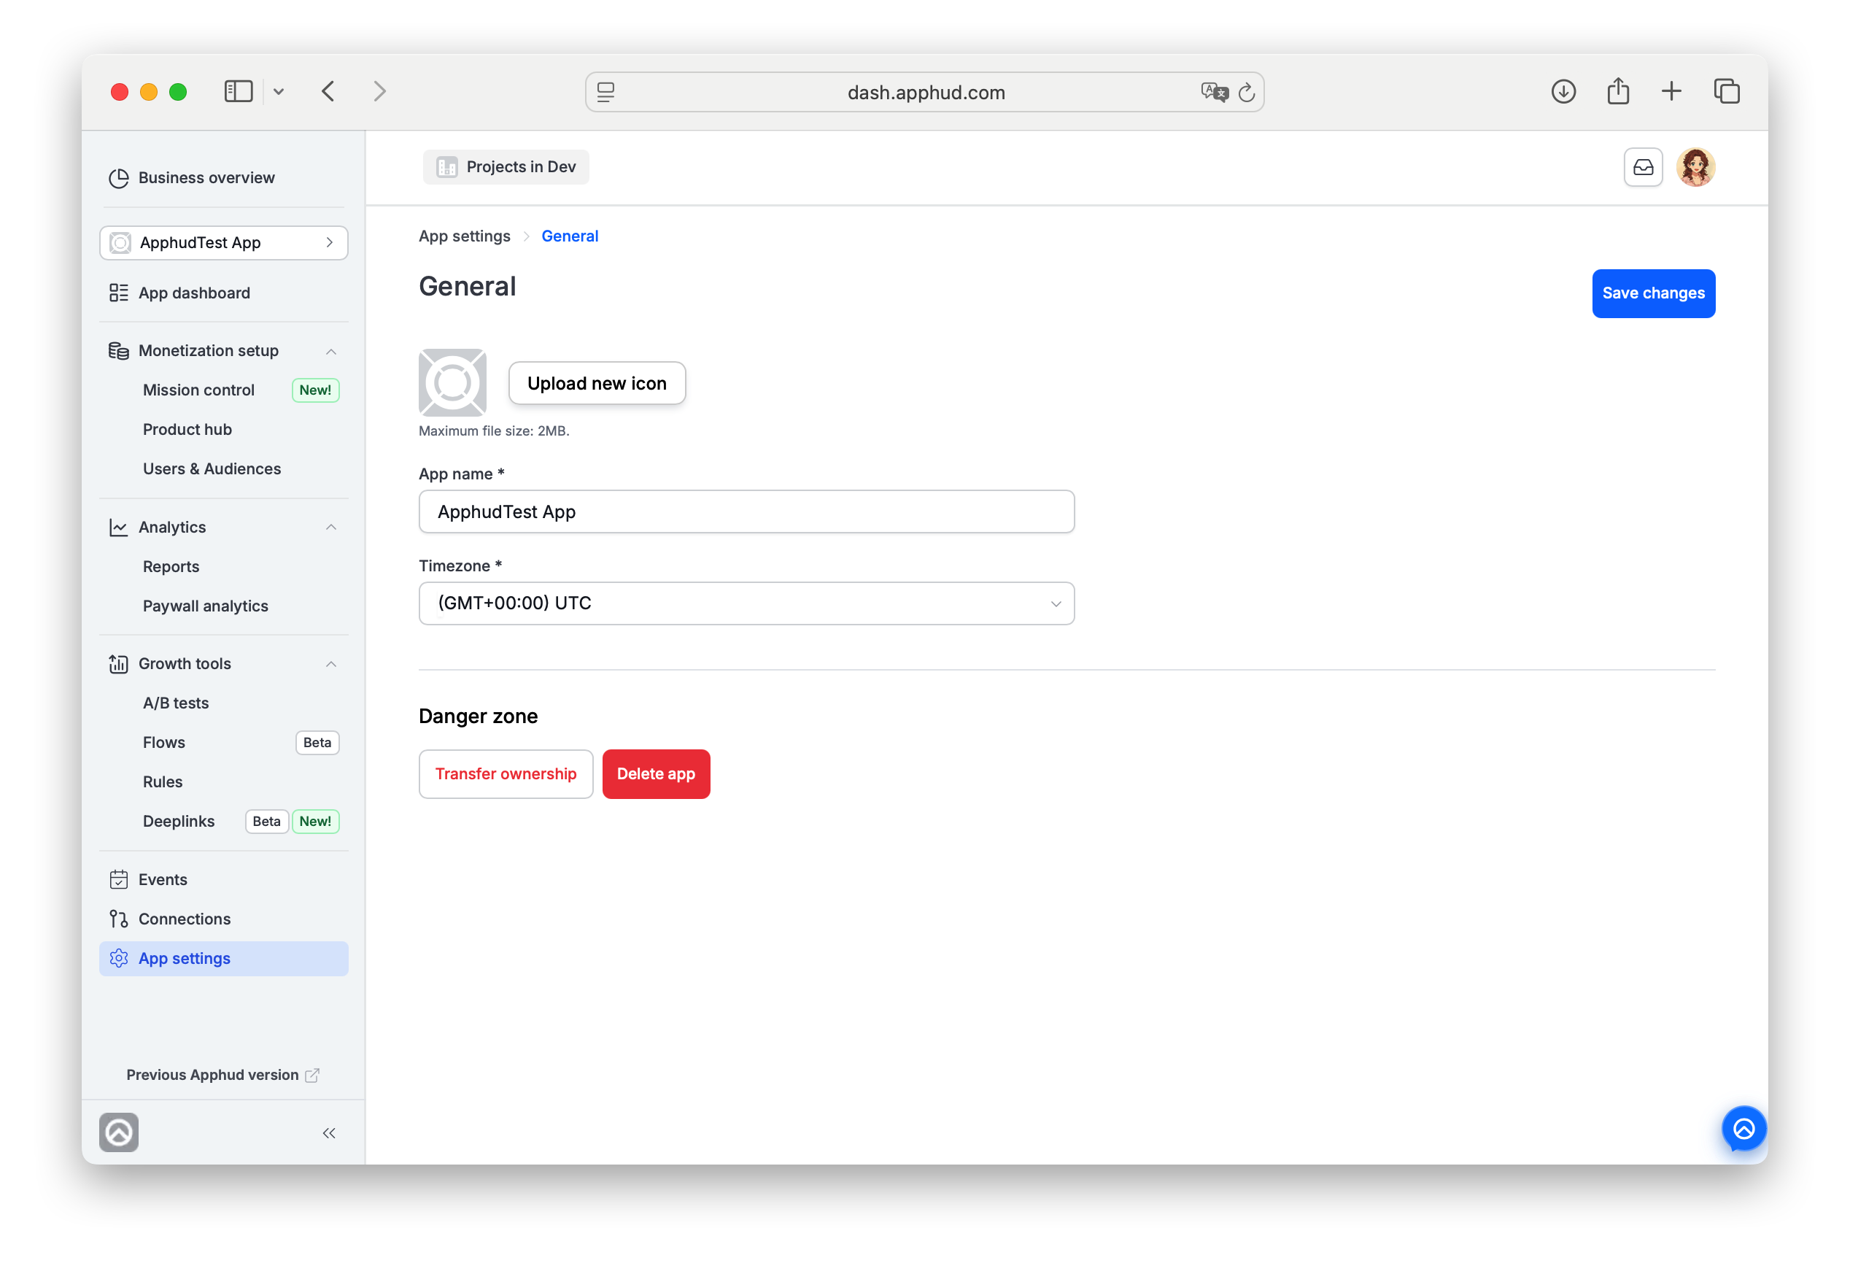Open the ApphudTest App selector
The image size is (1850, 1274).
click(223, 243)
